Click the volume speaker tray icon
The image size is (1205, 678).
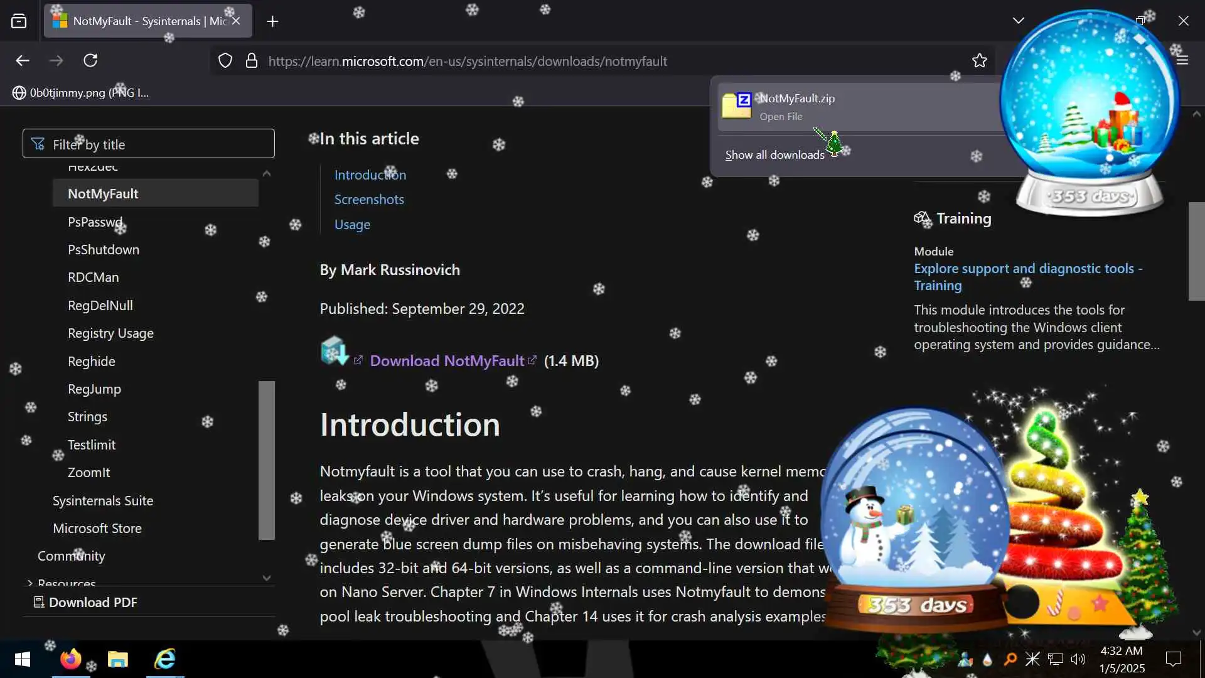coord(1078,659)
